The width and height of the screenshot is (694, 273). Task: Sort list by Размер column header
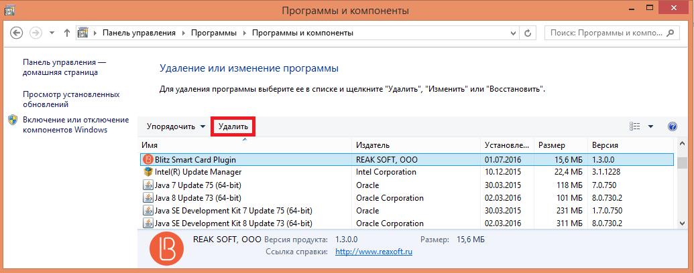[x=551, y=145]
